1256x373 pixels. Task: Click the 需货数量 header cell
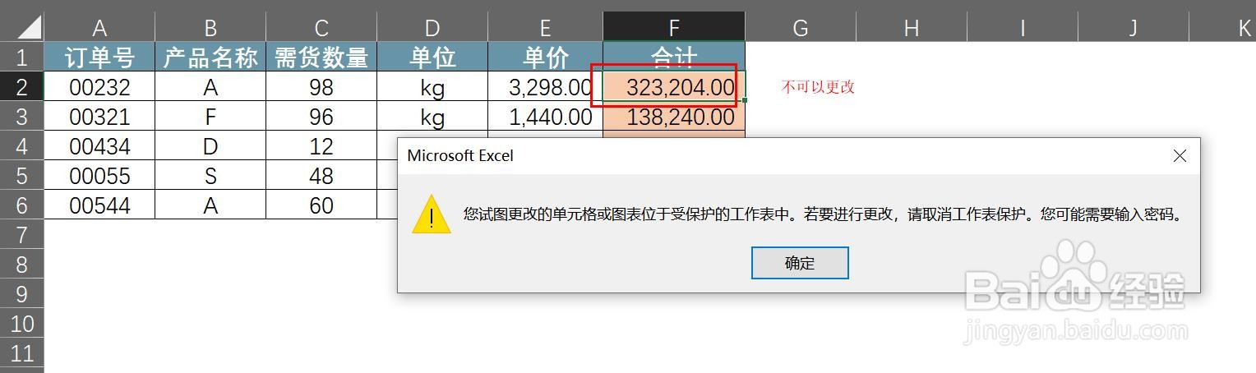pos(321,57)
